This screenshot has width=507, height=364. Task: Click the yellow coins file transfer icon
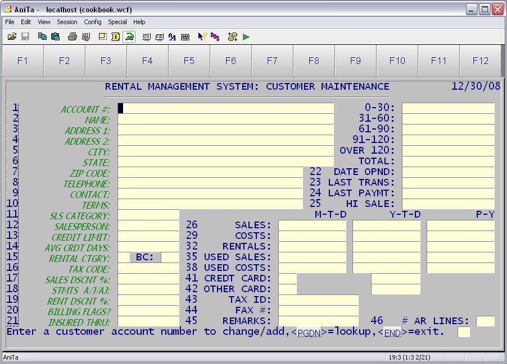coord(233,36)
